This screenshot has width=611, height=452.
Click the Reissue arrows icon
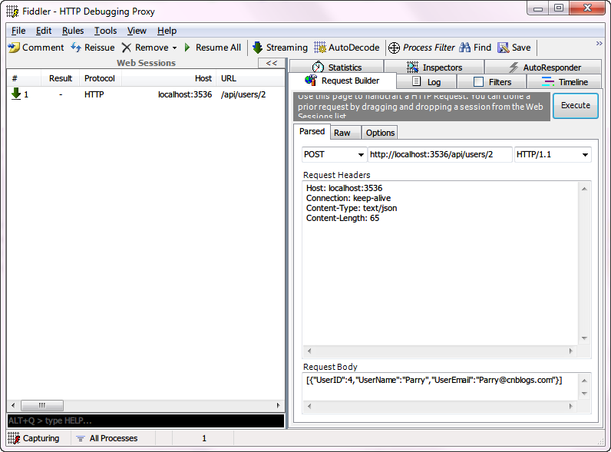(x=76, y=48)
